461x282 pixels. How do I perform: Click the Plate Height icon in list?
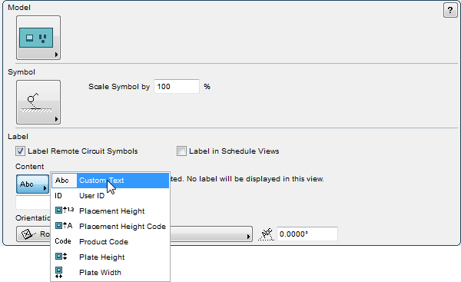pos(61,257)
